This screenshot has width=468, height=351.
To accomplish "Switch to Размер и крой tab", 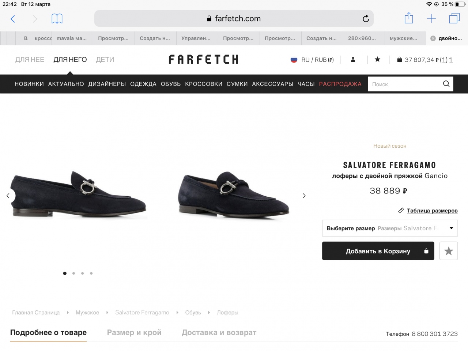I will tap(134, 332).
